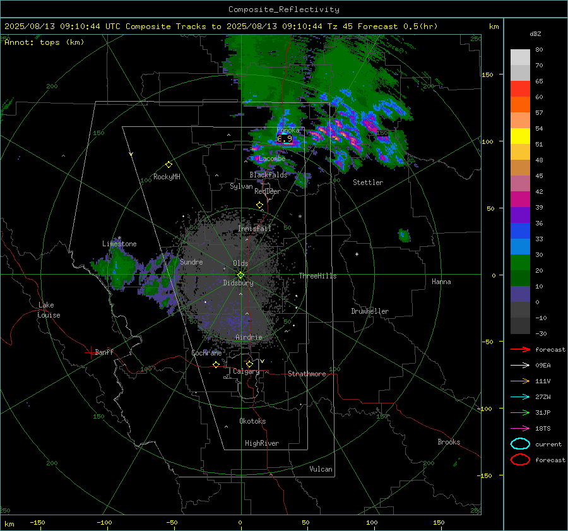The height and width of the screenshot is (531, 568).
Task: Click the green 31JP arrow icon
Action: (520, 412)
